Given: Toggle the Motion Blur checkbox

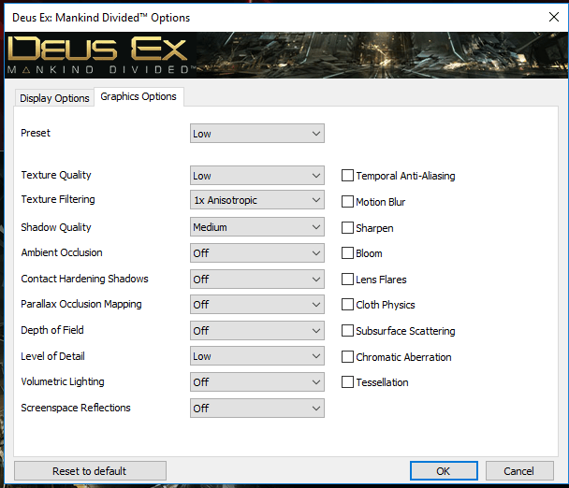Looking at the screenshot, I should [x=348, y=202].
